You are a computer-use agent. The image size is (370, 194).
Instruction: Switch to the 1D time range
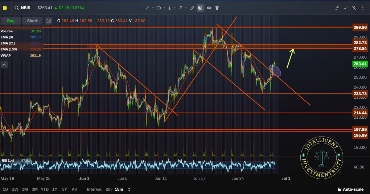[x=6, y=189]
